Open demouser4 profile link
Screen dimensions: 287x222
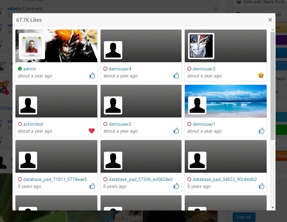120,69
